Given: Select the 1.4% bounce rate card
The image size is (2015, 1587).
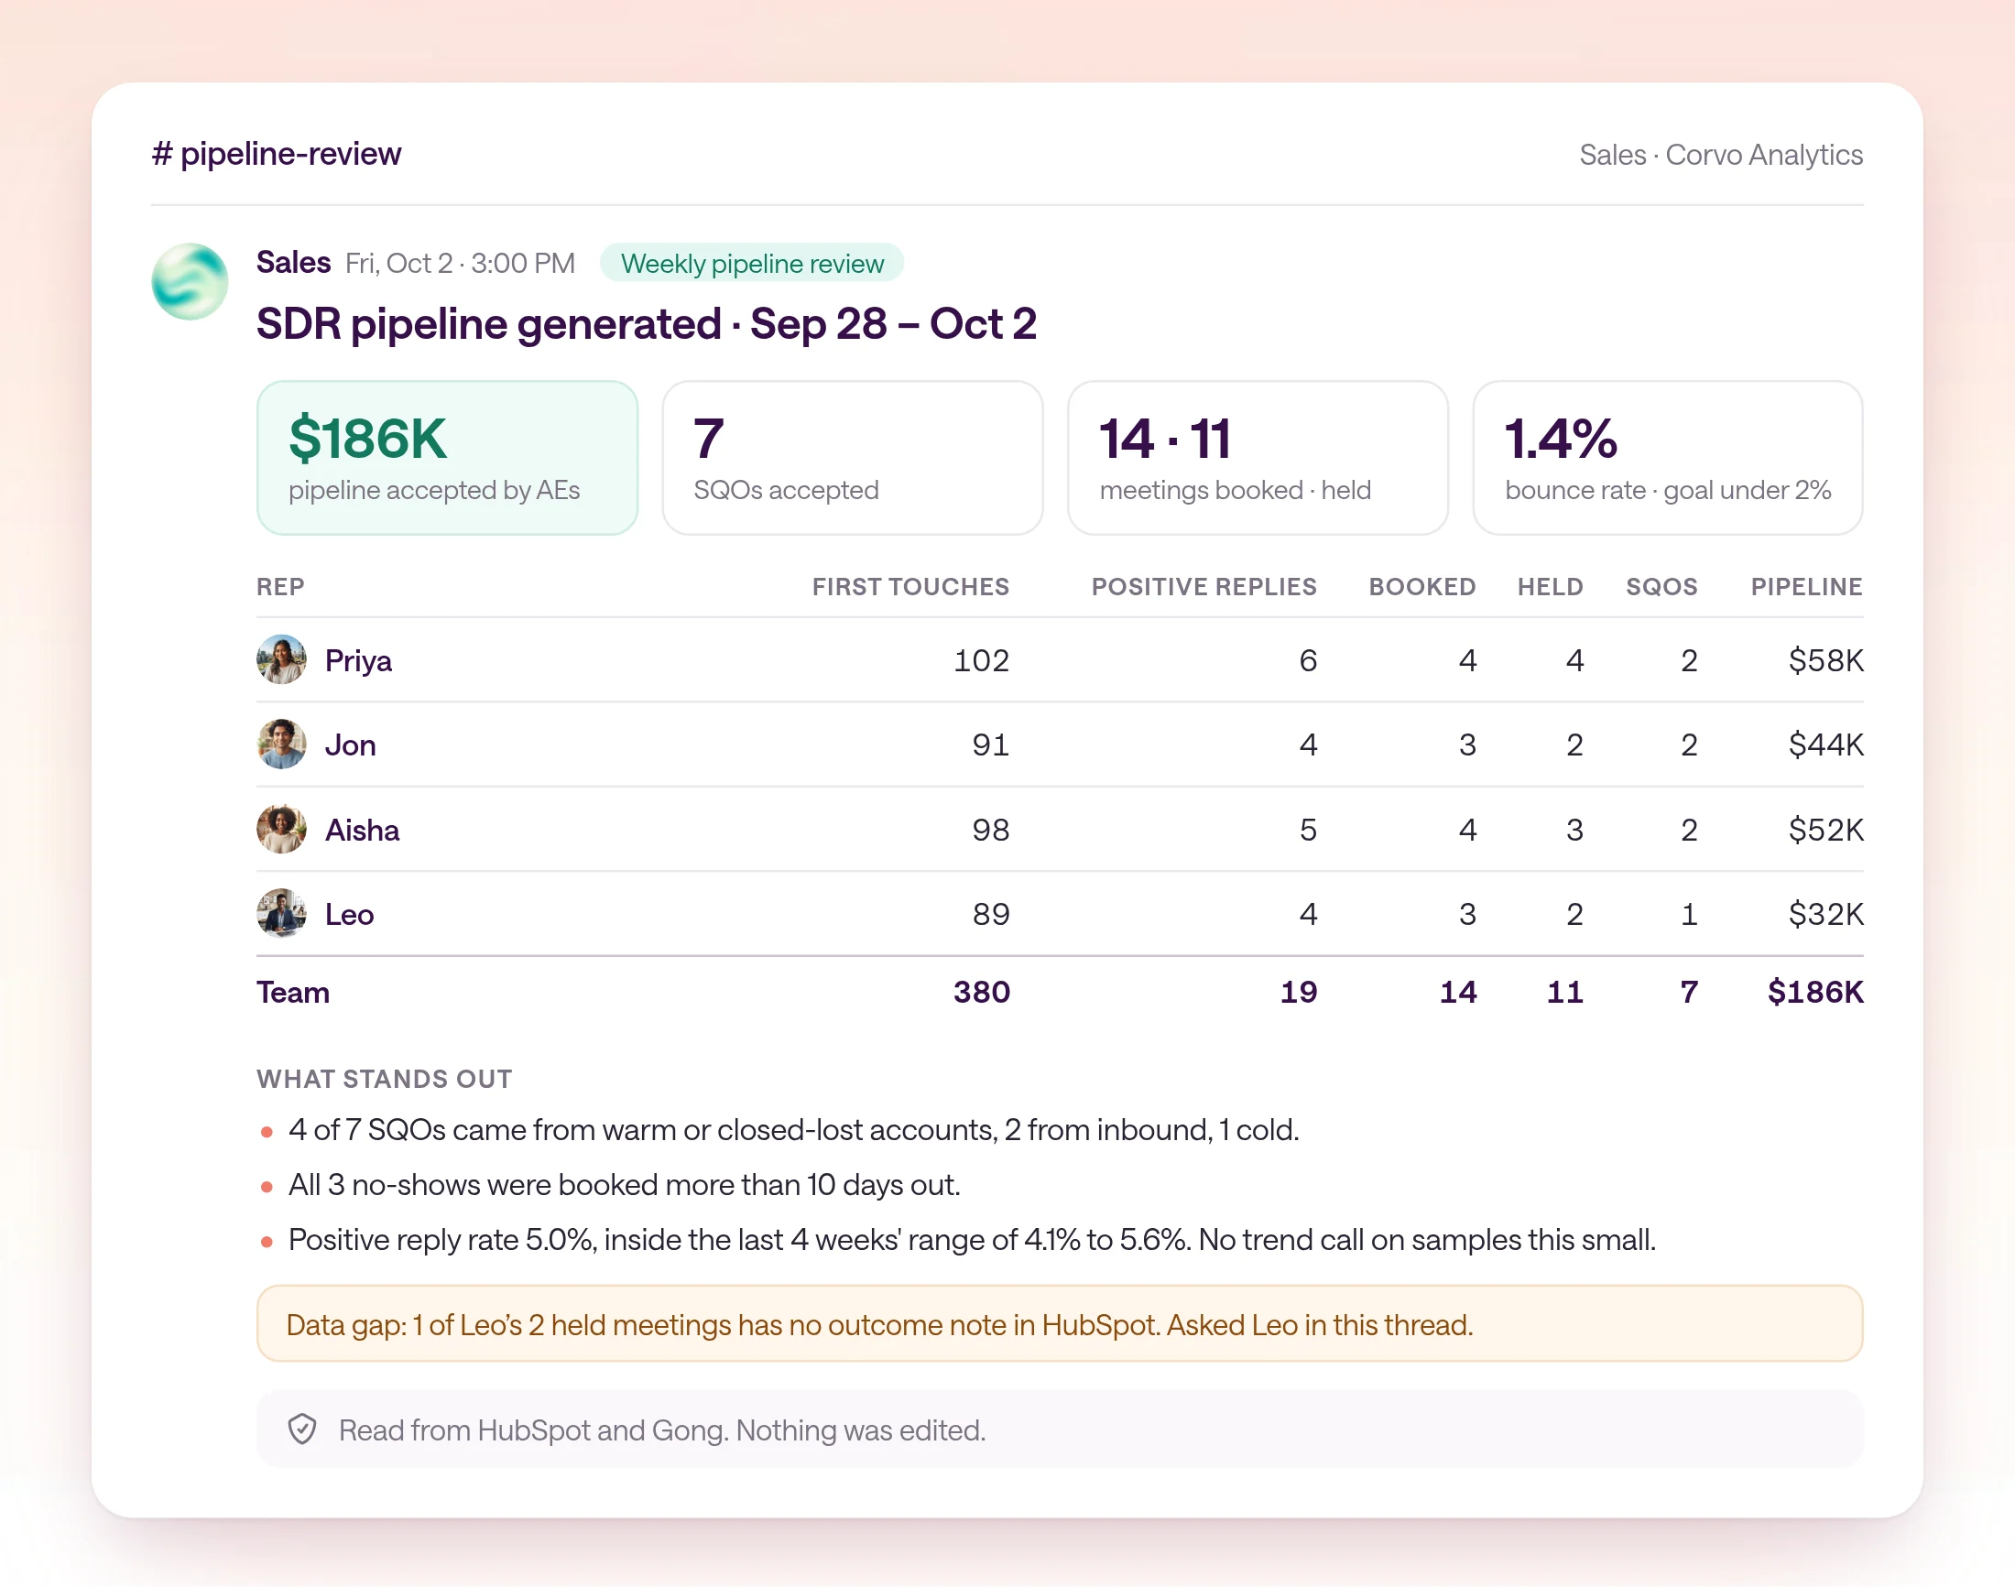Looking at the screenshot, I should (x=1667, y=458).
